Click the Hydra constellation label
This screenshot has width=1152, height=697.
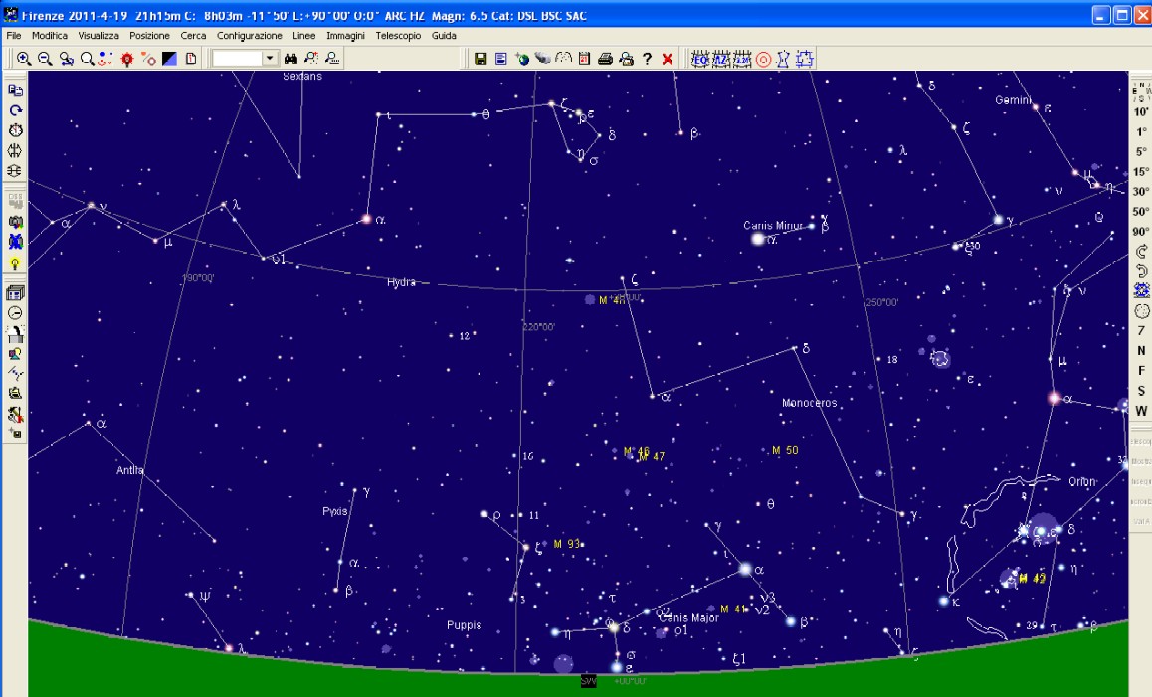pos(401,282)
